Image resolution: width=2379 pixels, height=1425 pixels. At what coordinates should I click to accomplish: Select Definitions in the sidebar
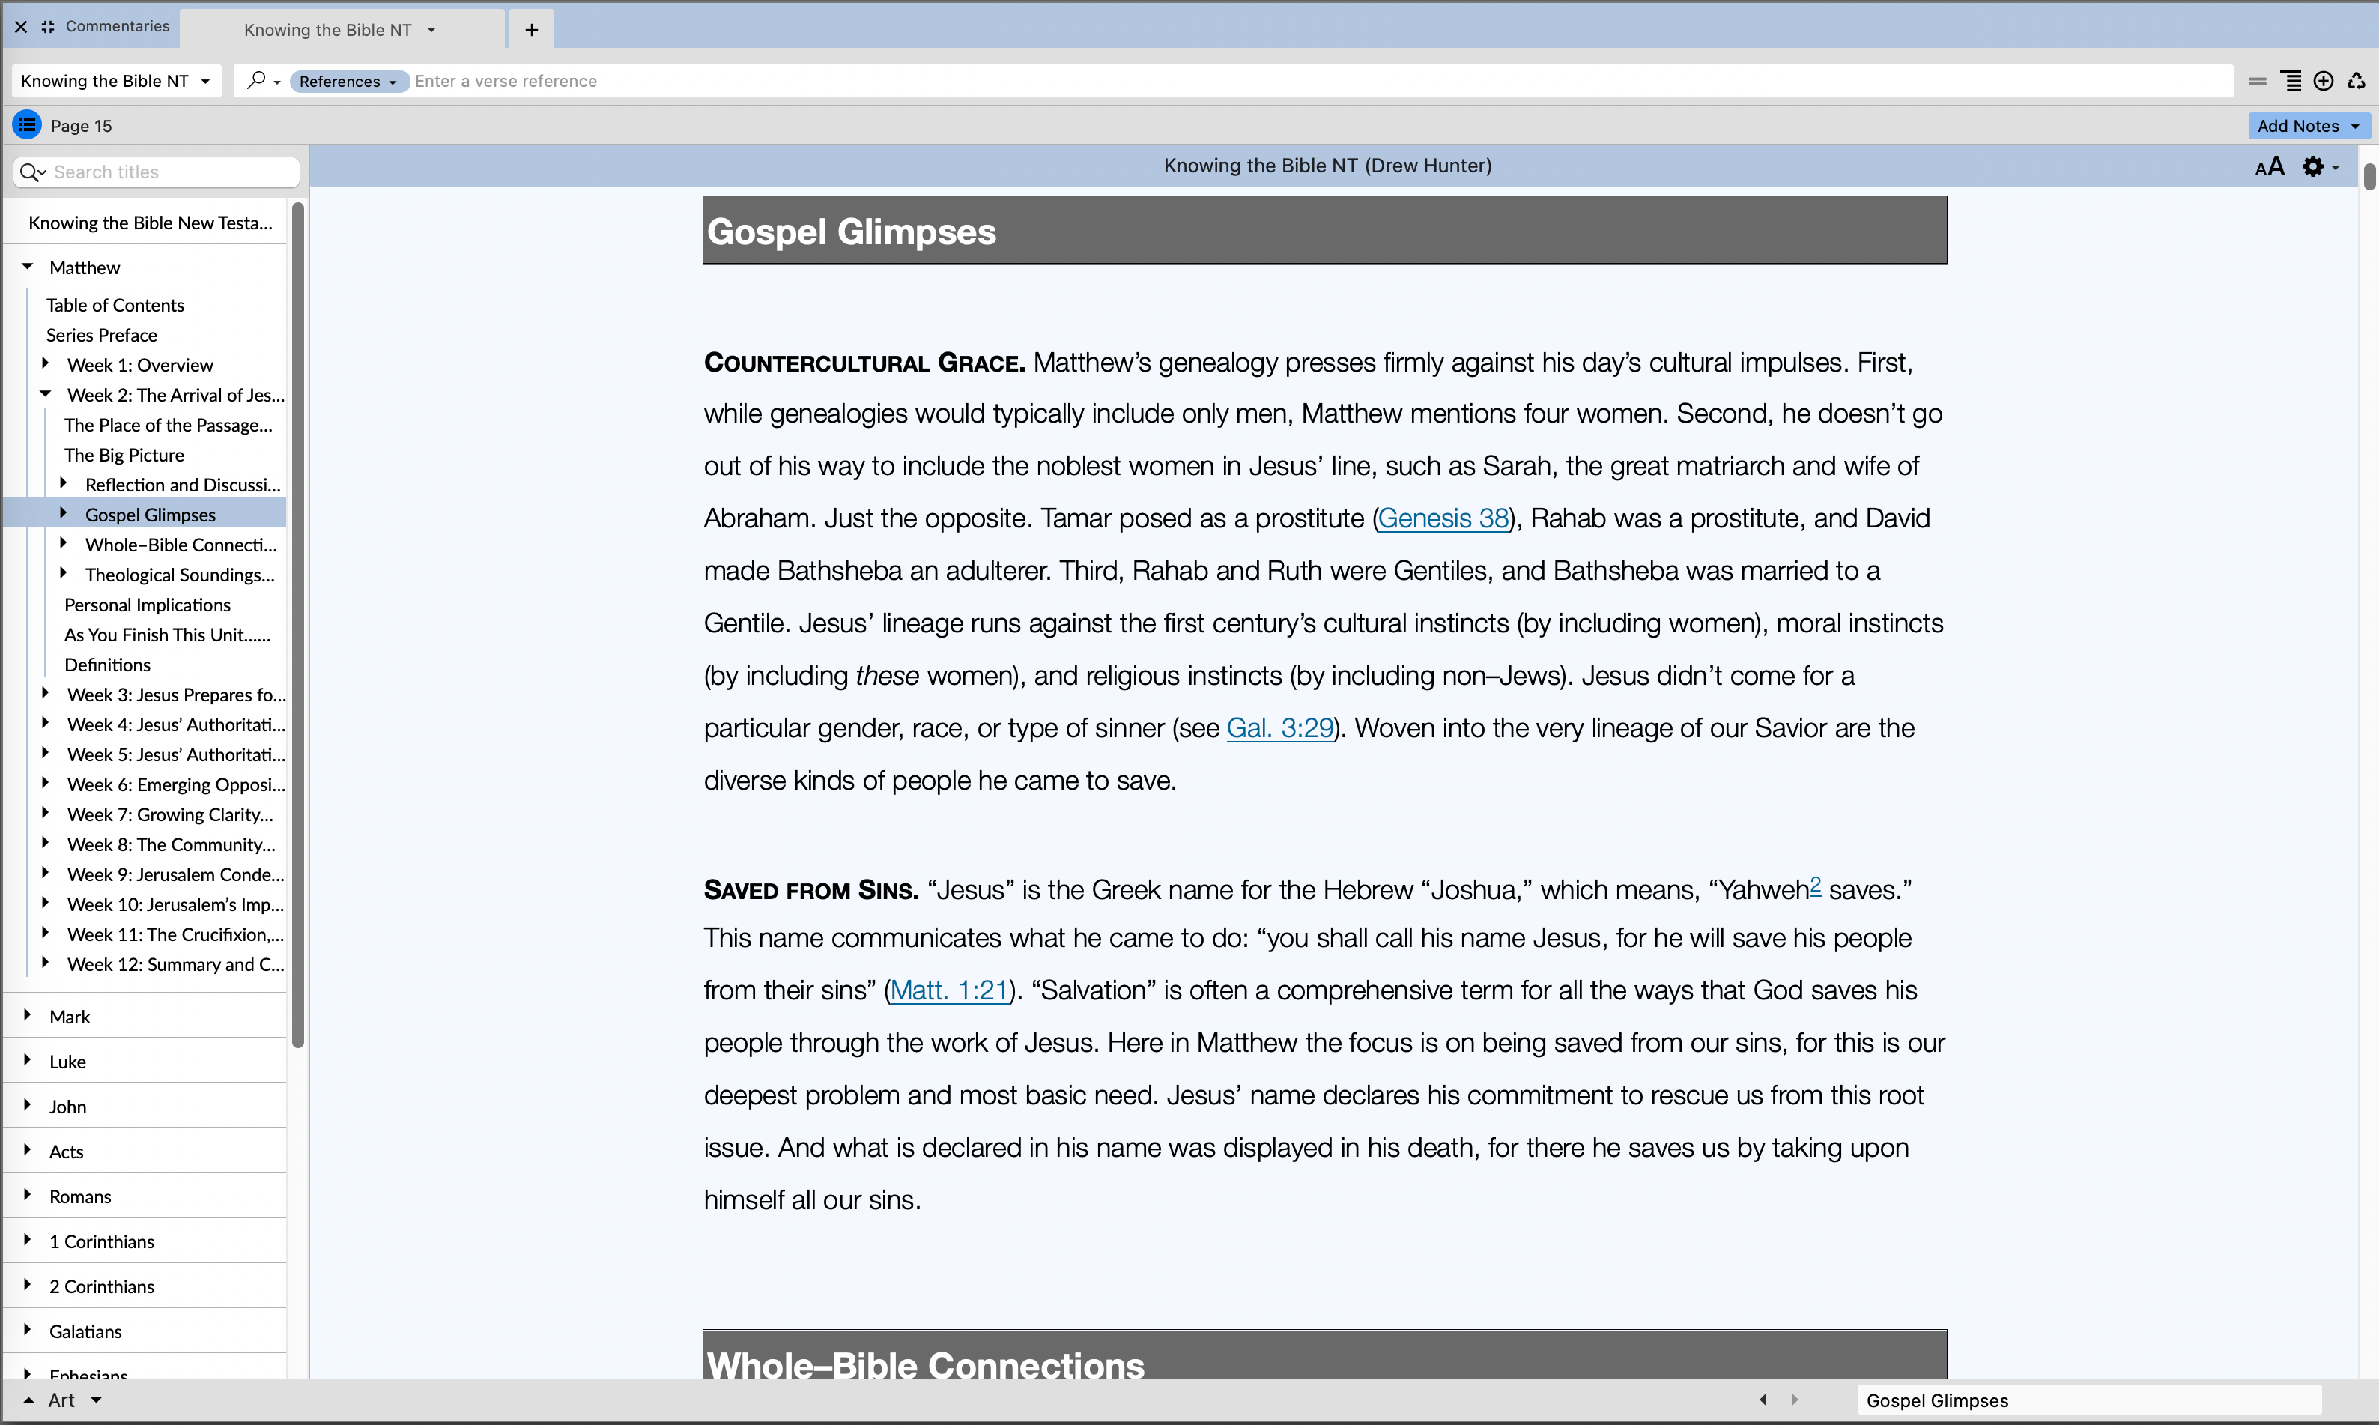(108, 665)
